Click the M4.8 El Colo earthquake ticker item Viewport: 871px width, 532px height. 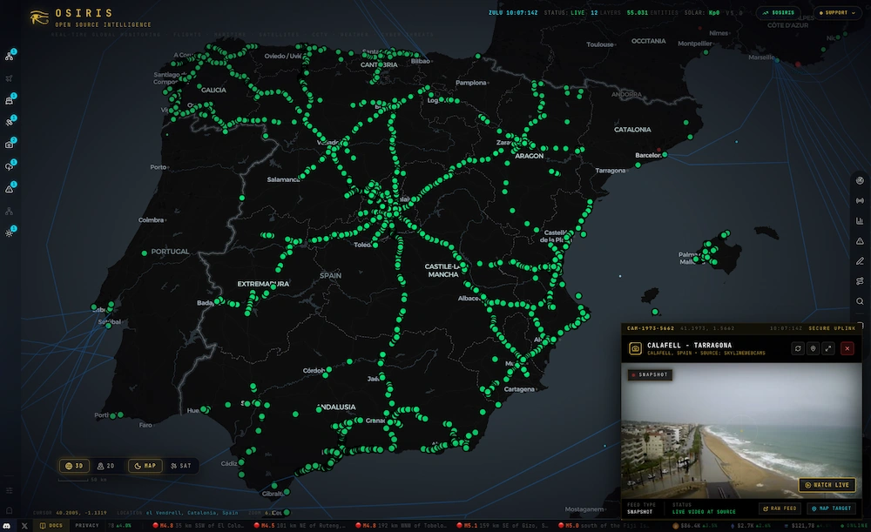199,525
